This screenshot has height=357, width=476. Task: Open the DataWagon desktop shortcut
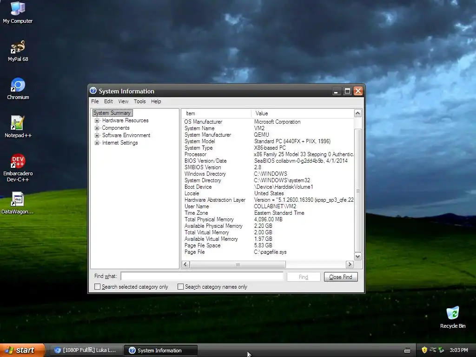pyautogui.click(x=18, y=203)
